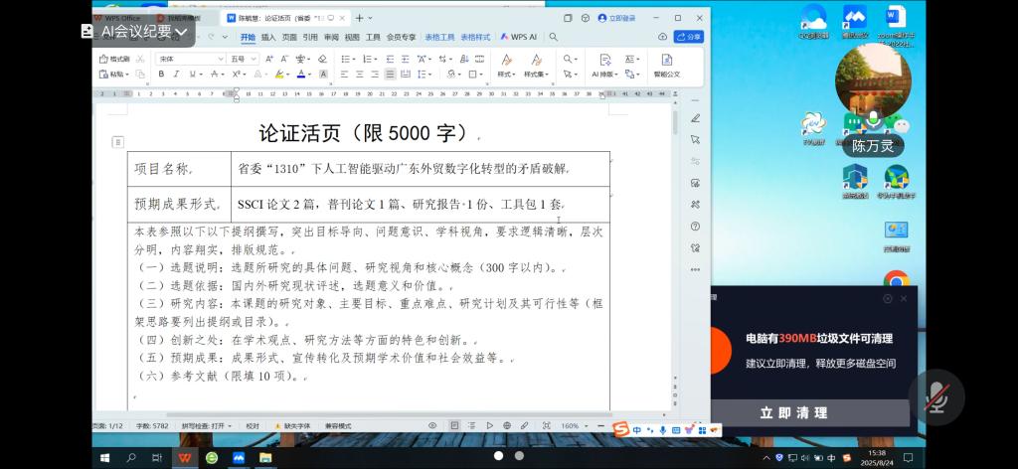This screenshot has width=1018, height=469.
Task: Click the blue 分享 (Share) button
Action: pyautogui.click(x=689, y=37)
